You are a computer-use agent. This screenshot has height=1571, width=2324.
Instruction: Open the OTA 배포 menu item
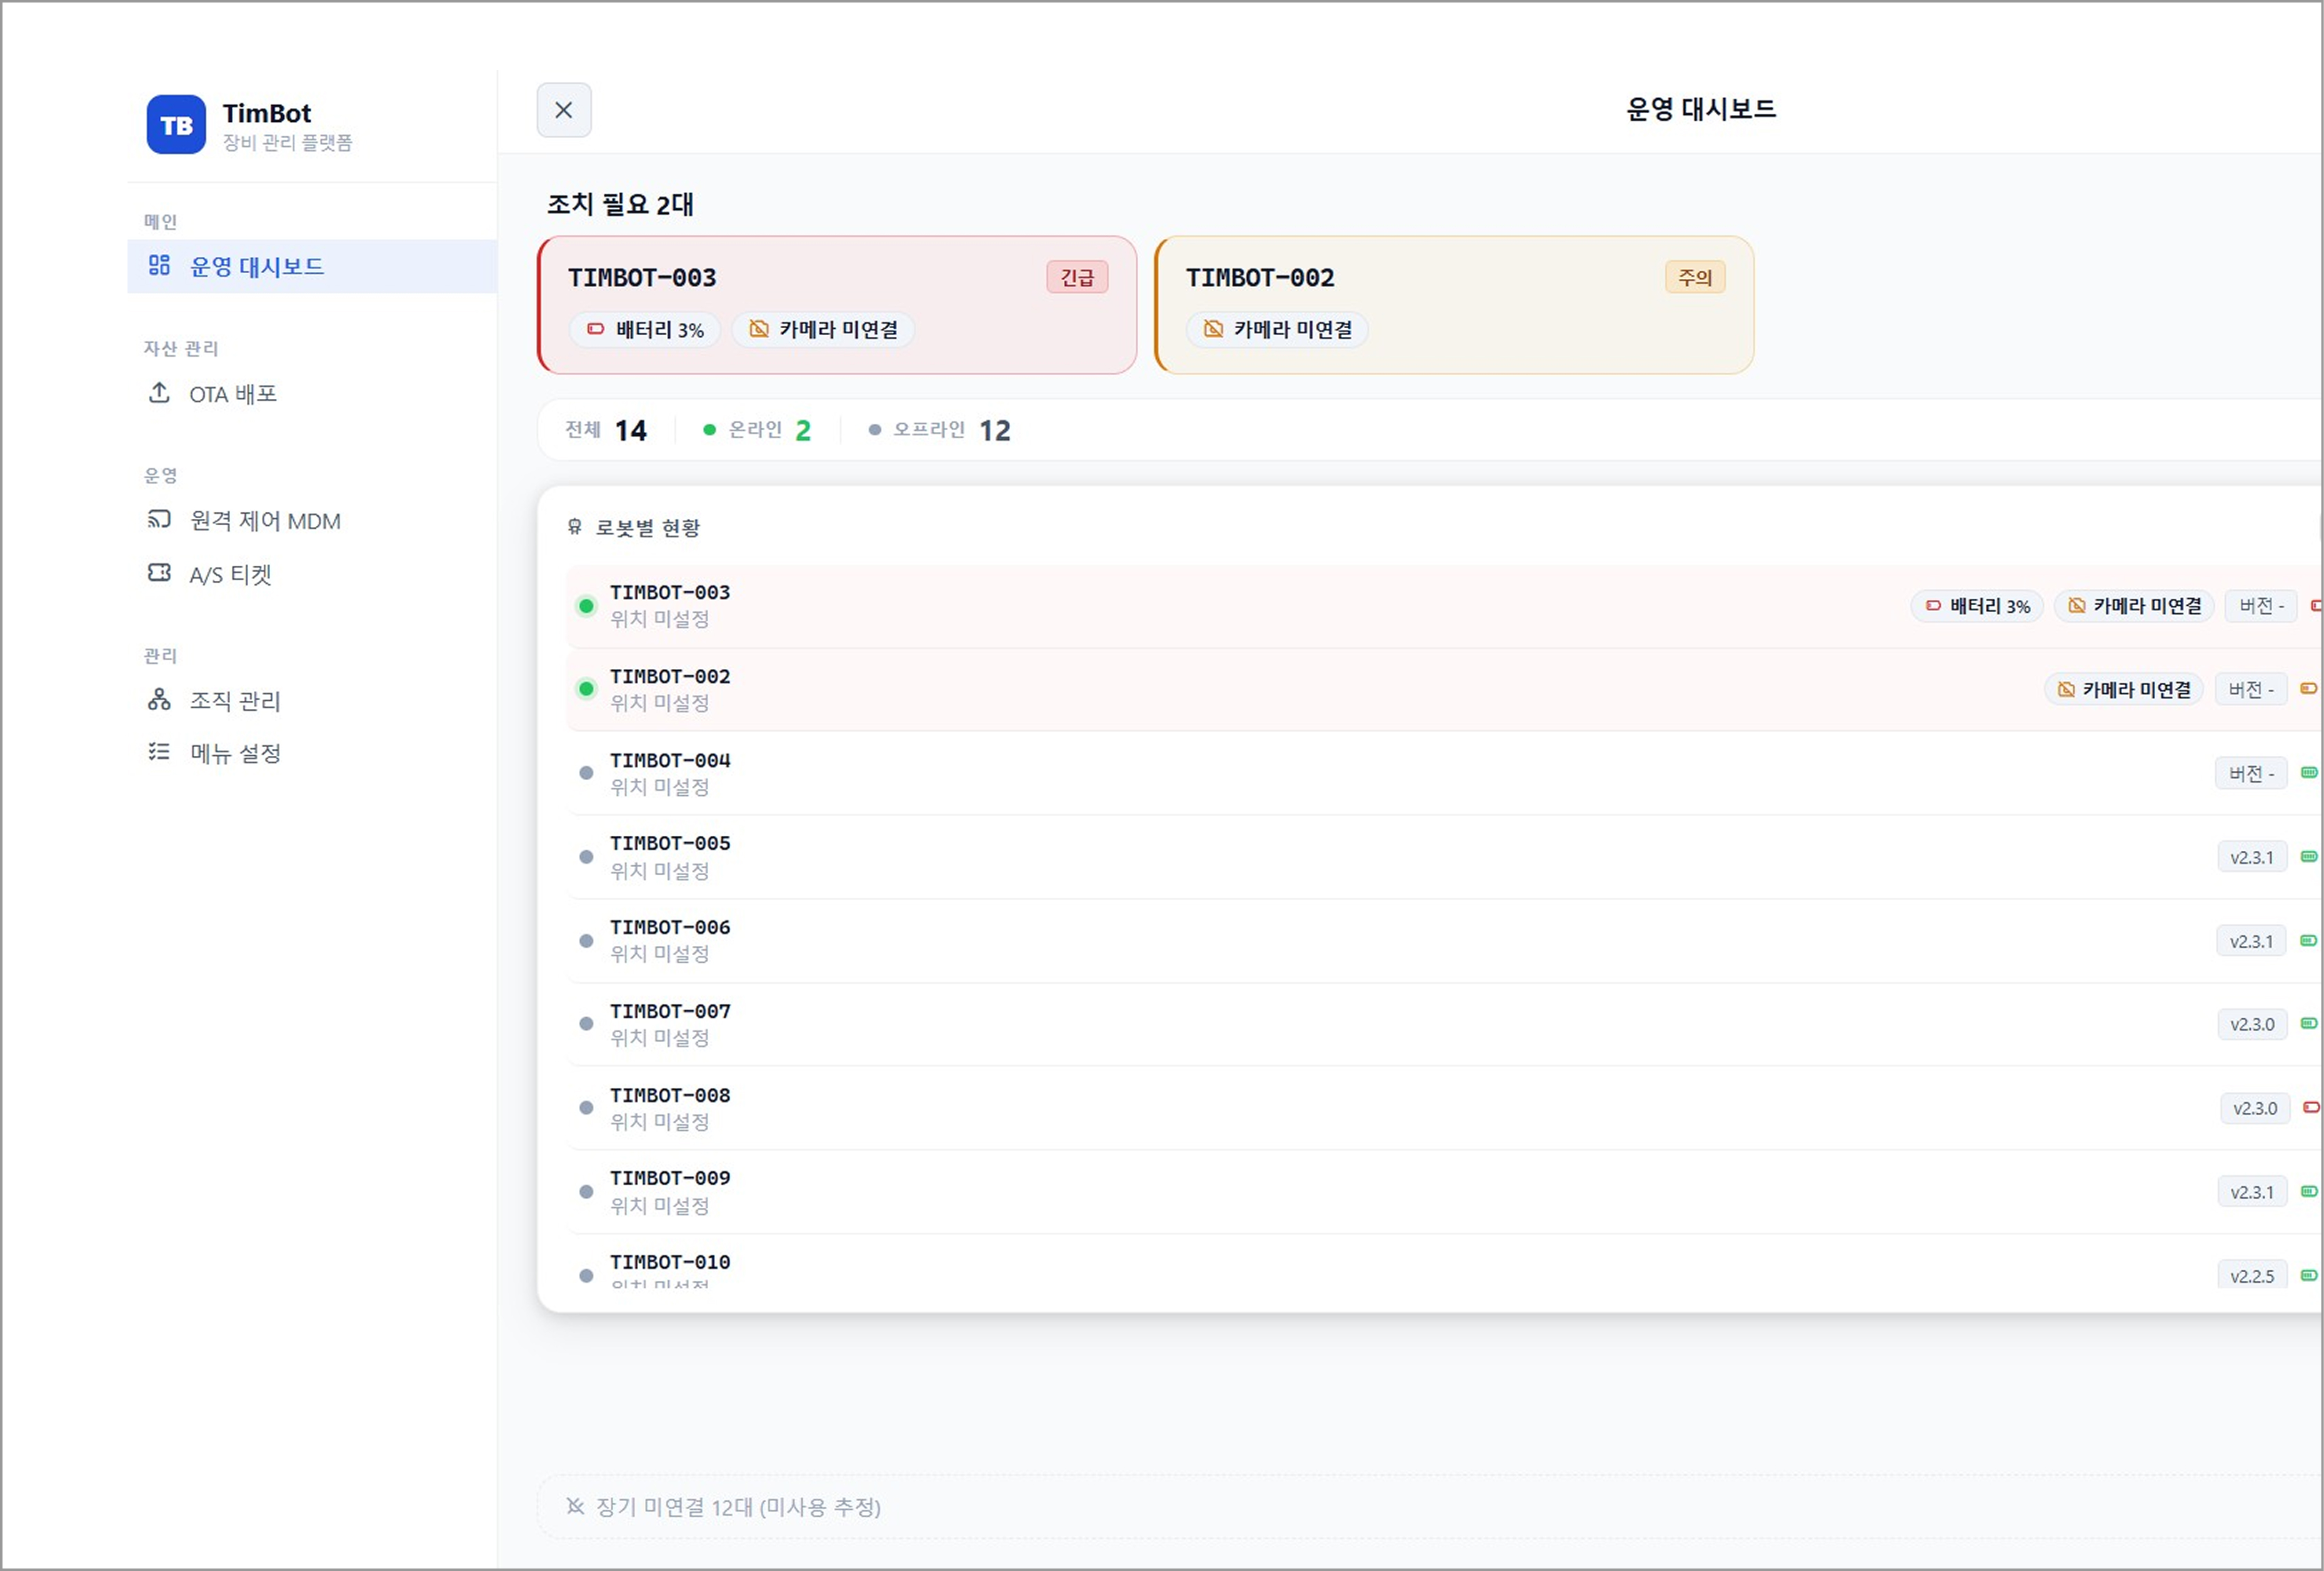coord(312,393)
